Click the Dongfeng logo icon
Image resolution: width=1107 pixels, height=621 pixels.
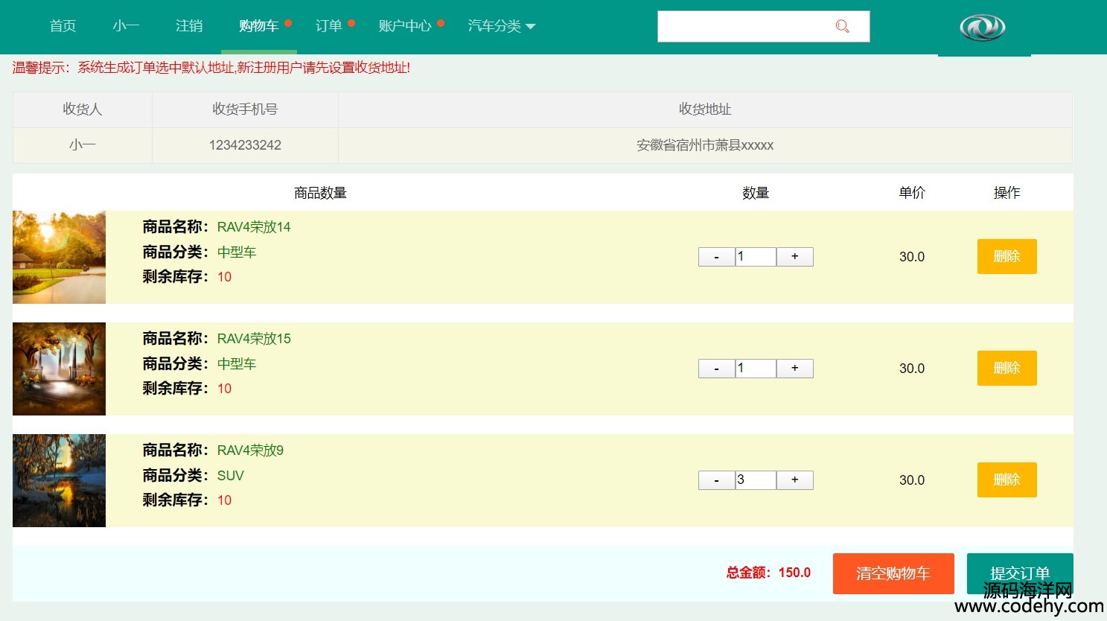click(x=983, y=28)
